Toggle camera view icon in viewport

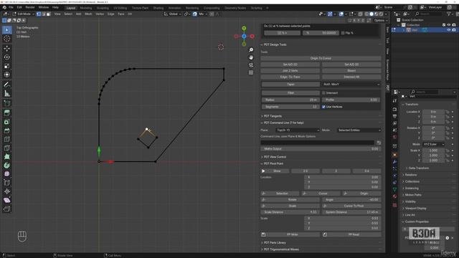pyautogui.click(x=251, y=65)
